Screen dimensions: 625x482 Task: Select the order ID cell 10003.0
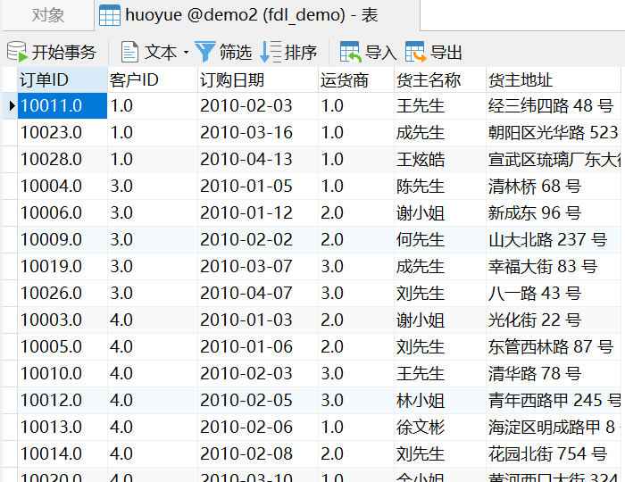point(62,320)
